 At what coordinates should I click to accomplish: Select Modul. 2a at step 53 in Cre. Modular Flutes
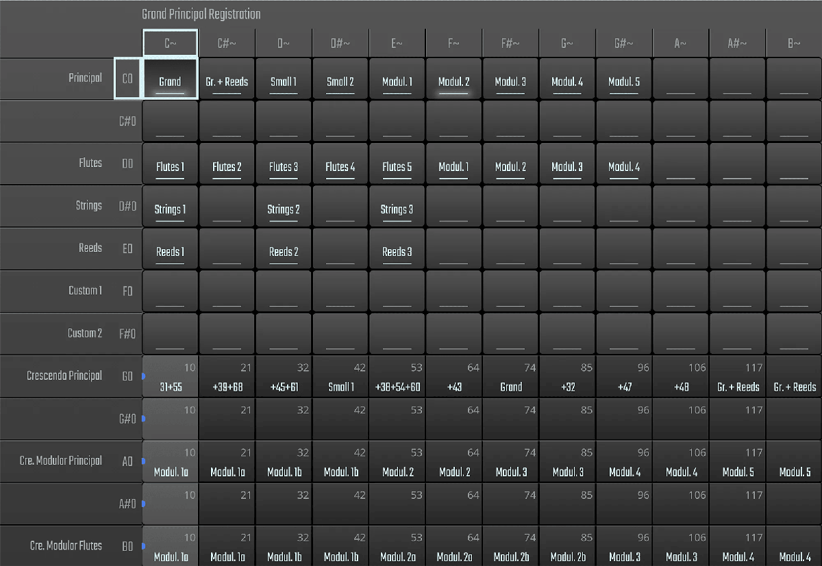click(397, 547)
